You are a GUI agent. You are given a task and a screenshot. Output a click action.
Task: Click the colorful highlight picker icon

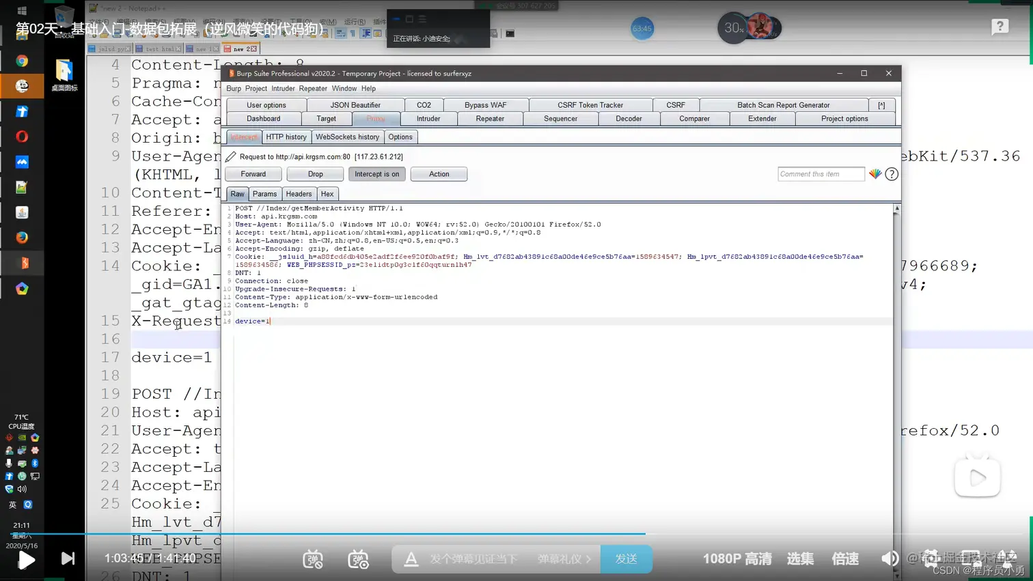875,174
